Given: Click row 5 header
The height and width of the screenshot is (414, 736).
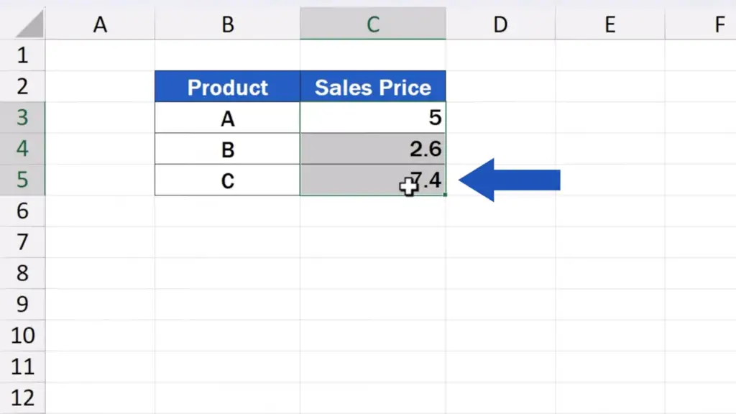Looking at the screenshot, I should point(22,180).
